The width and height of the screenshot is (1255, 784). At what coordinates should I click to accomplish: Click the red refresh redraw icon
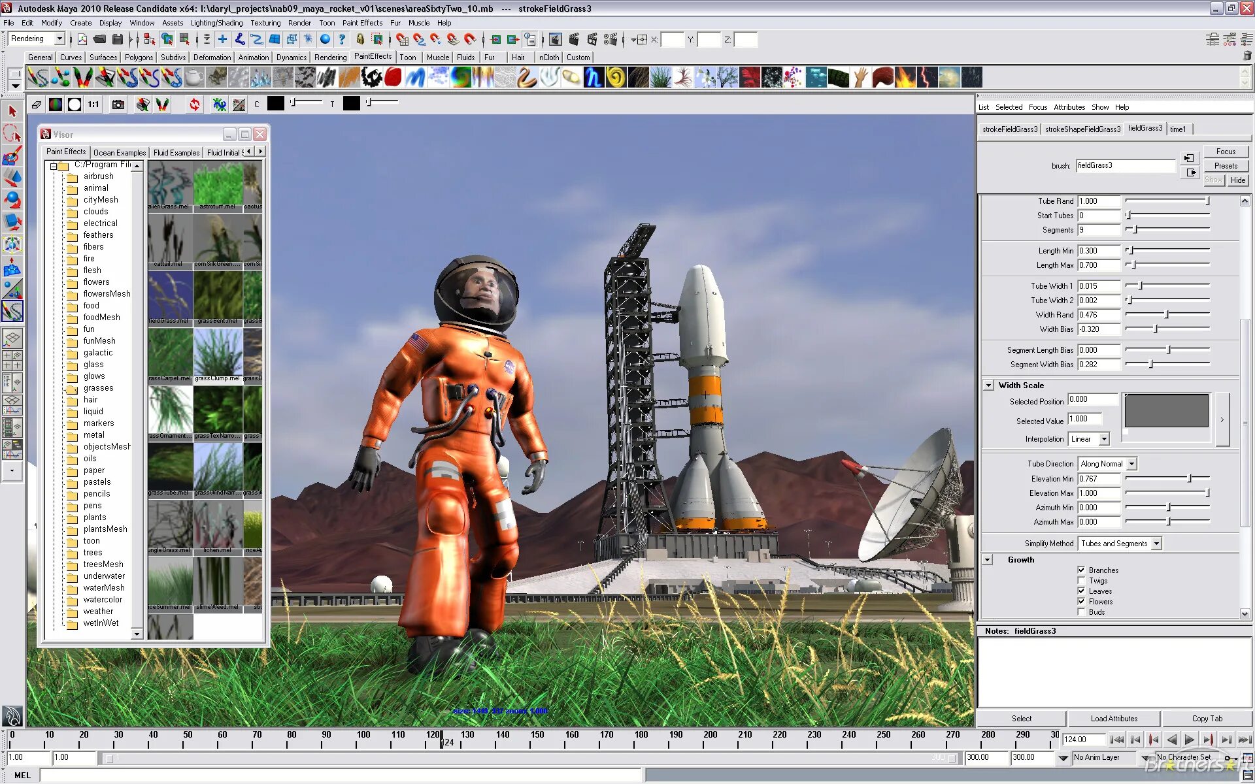pyautogui.click(x=194, y=105)
